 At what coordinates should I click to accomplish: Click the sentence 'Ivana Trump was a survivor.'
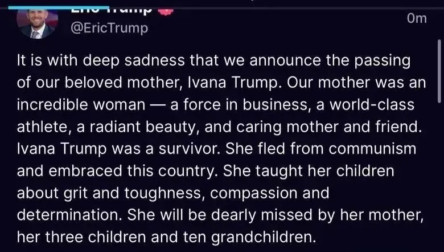118,149
